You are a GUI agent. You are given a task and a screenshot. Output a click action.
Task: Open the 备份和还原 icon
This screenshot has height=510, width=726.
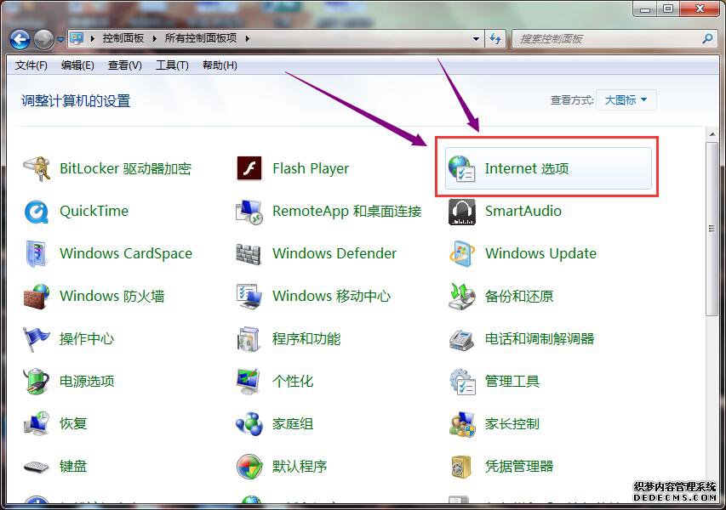click(x=461, y=297)
